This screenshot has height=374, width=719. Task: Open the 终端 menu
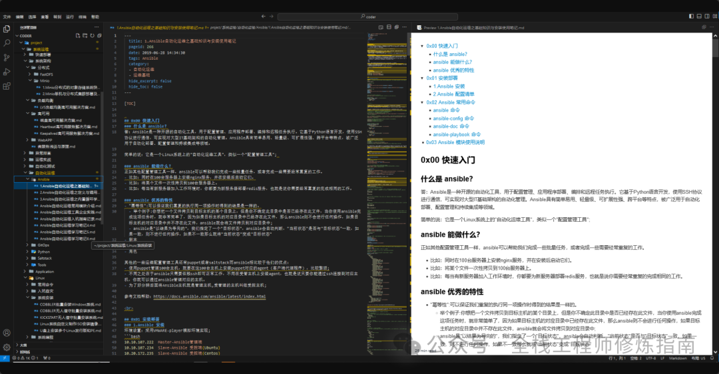click(x=82, y=17)
